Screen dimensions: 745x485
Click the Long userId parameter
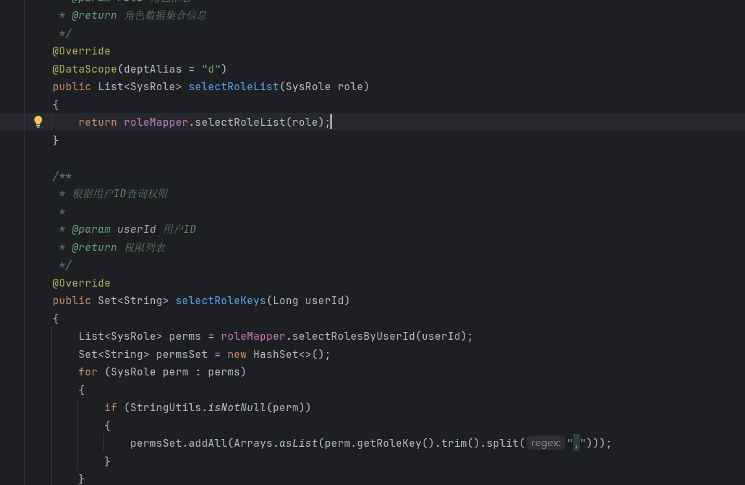pos(308,300)
